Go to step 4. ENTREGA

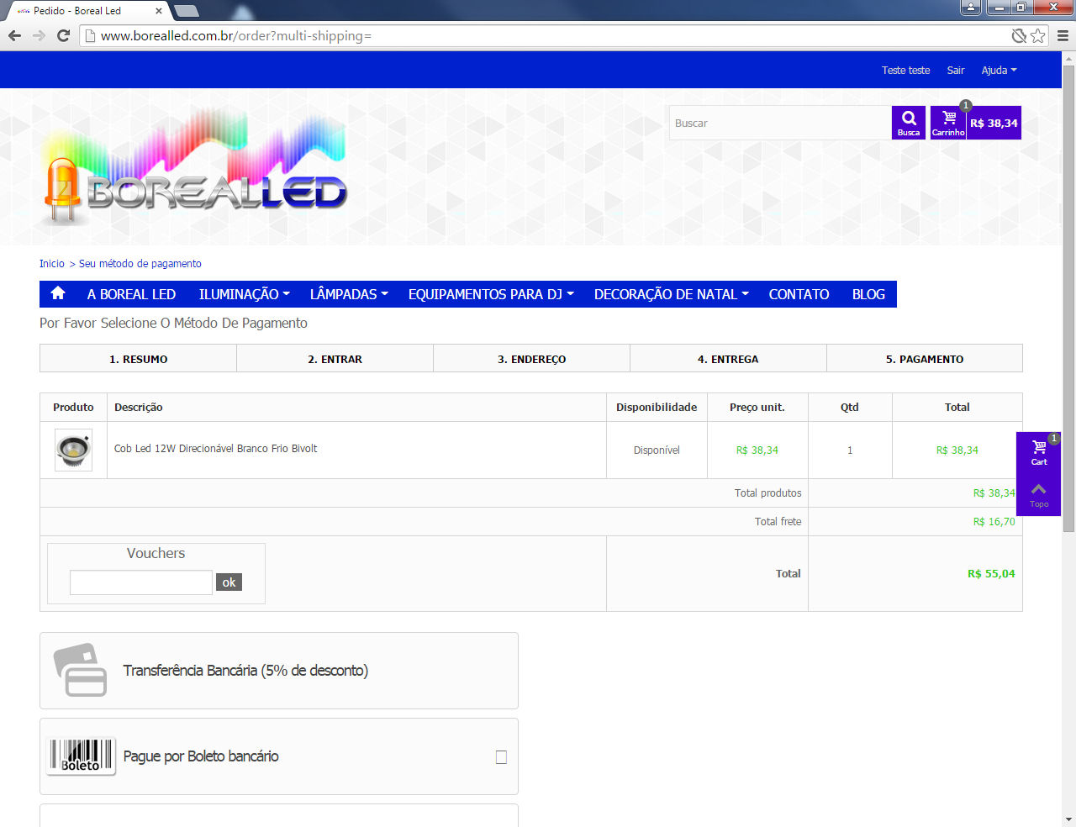tap(728, 359)
